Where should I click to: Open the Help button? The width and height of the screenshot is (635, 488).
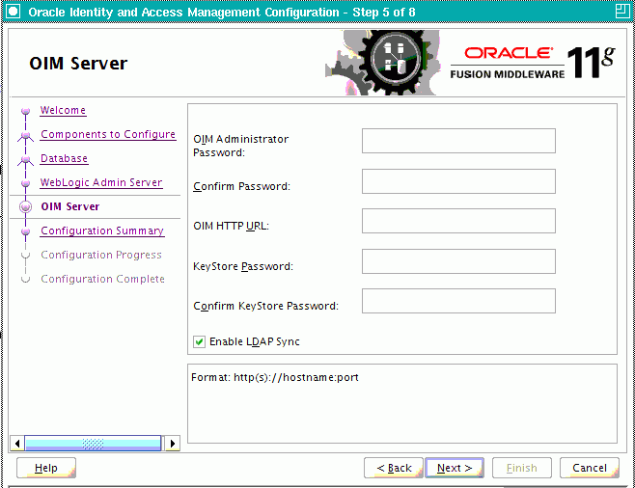[x=46, y=468]
